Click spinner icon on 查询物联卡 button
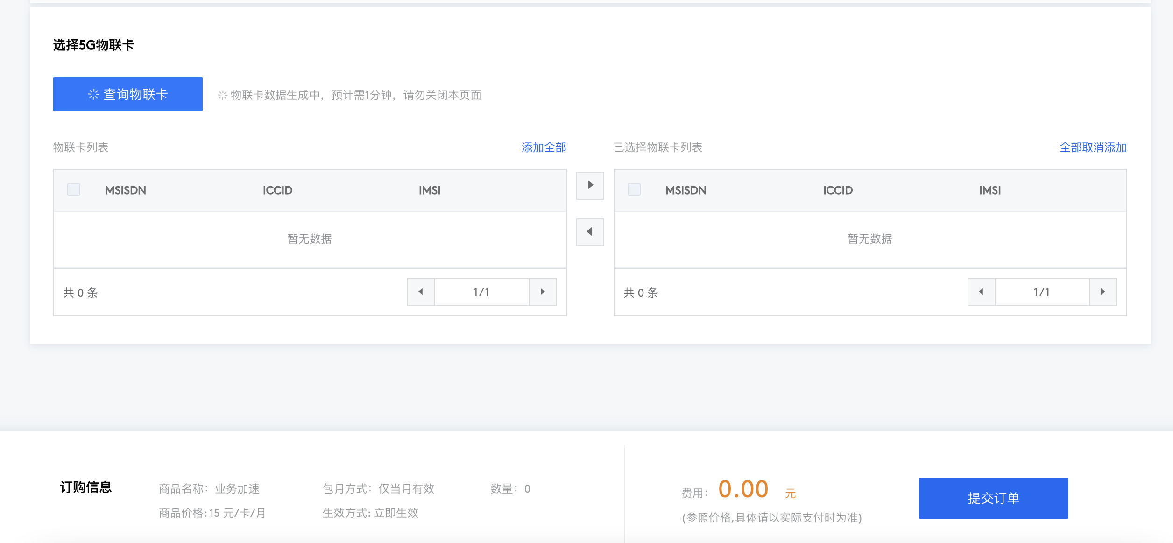Viewport: 1173px width, 543px height. (93, 94)
